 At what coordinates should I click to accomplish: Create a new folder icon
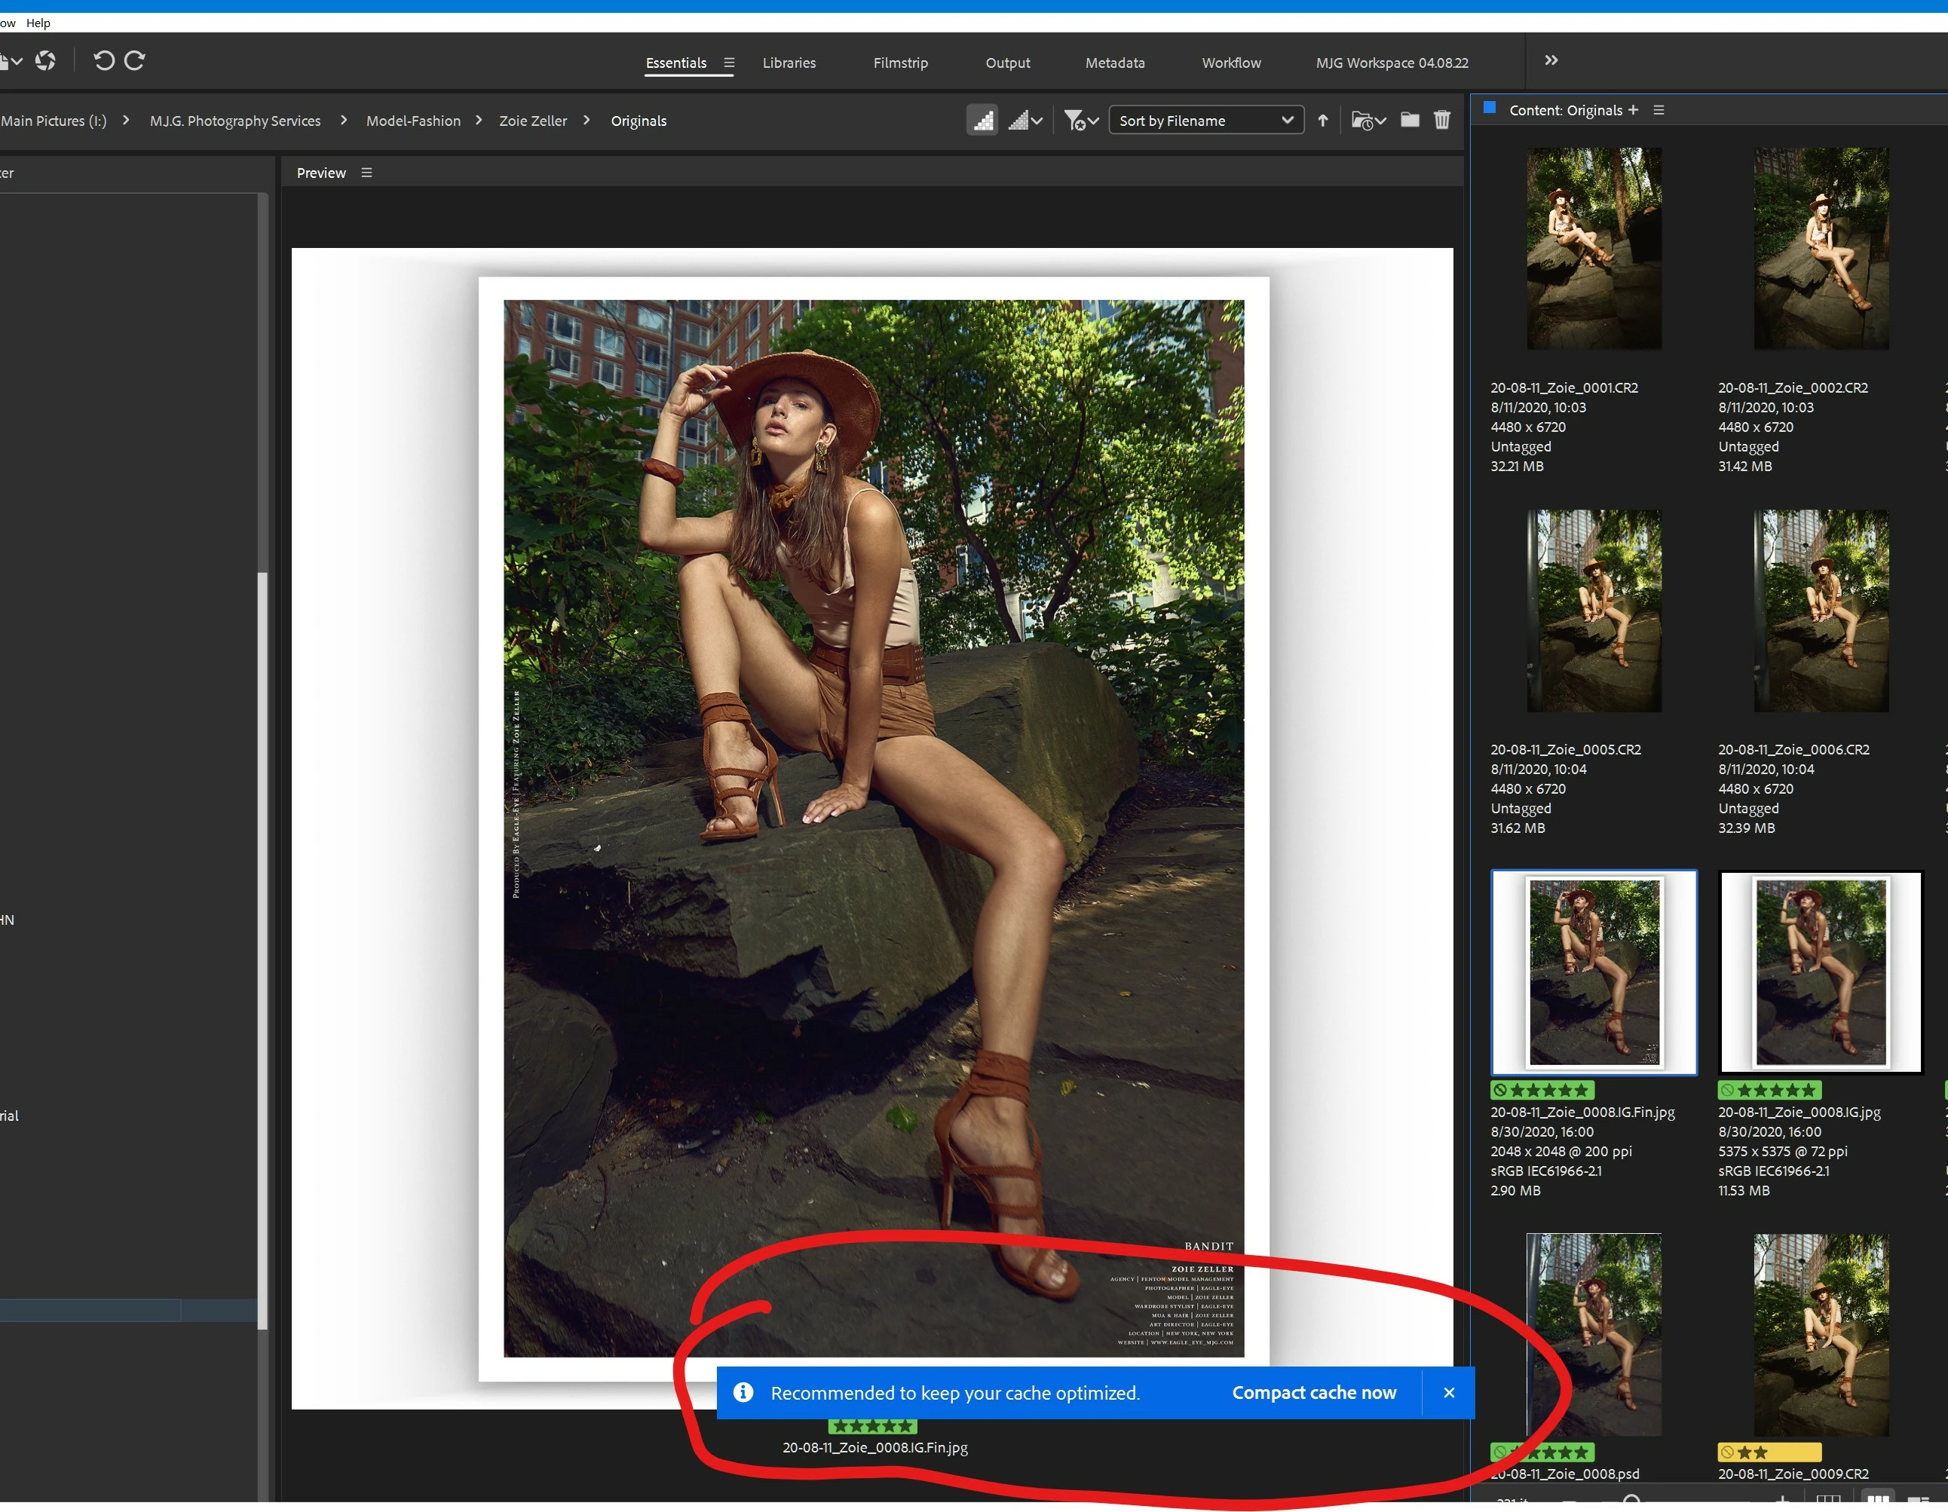click(x=1409, y=120)
